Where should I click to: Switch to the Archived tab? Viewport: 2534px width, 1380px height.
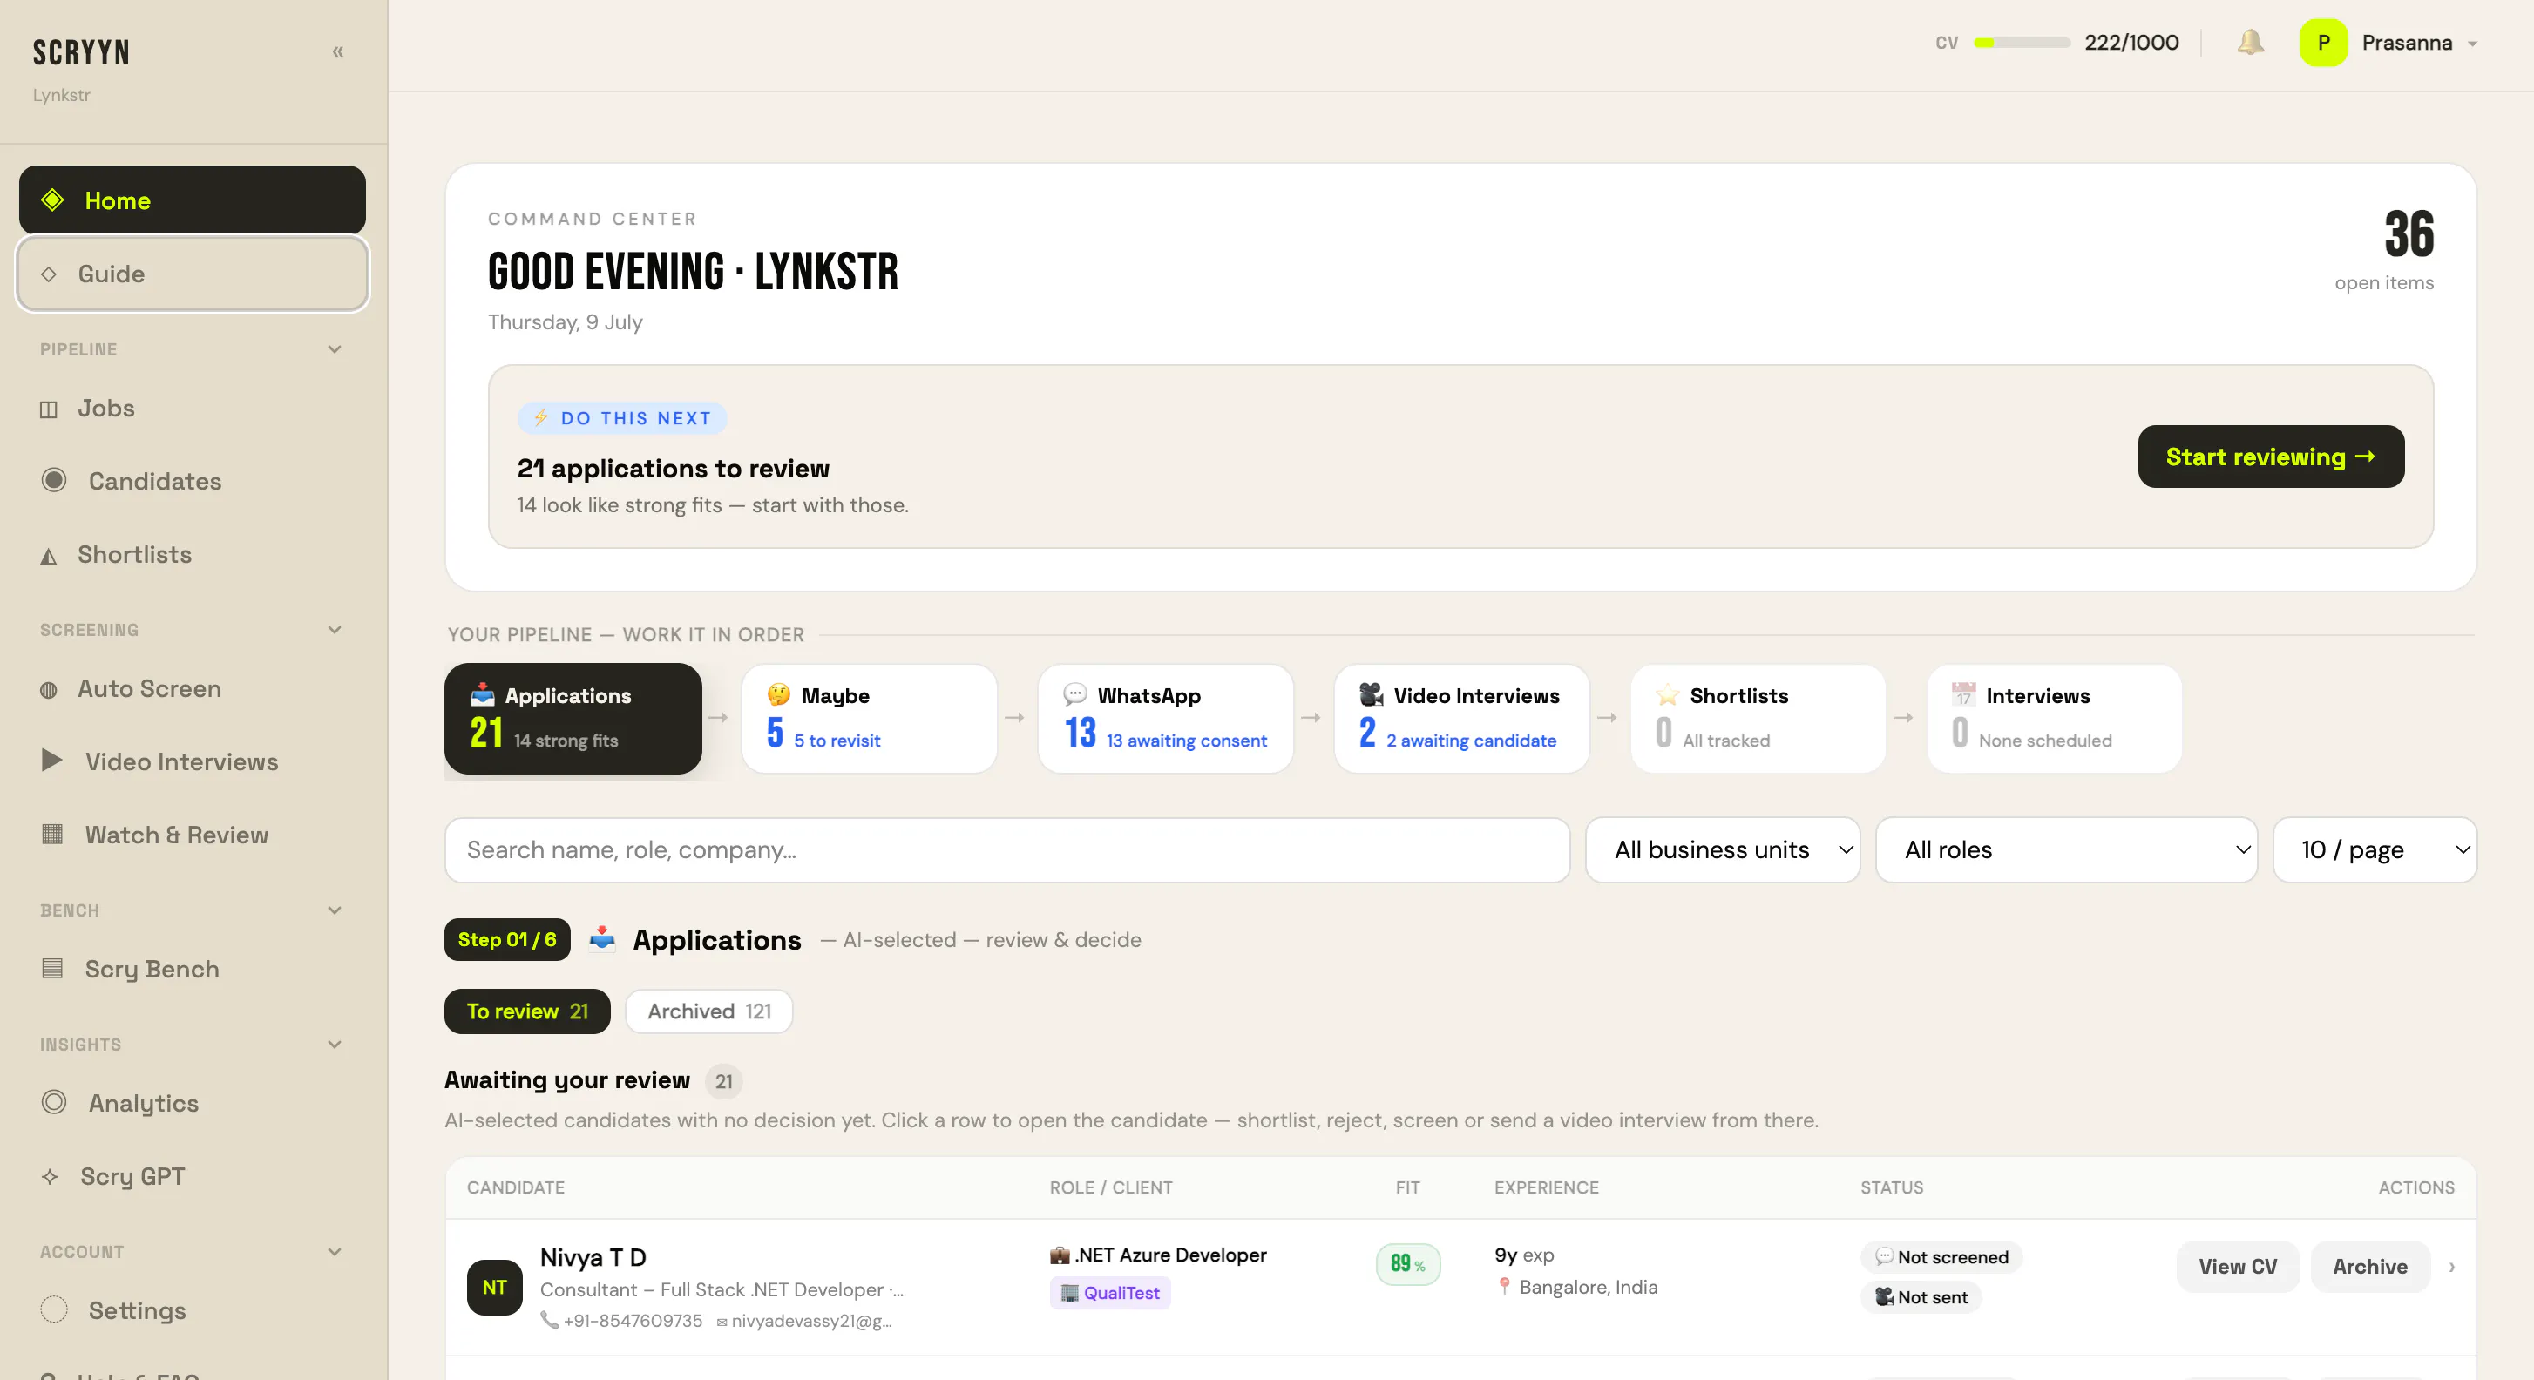(708, 1011)
